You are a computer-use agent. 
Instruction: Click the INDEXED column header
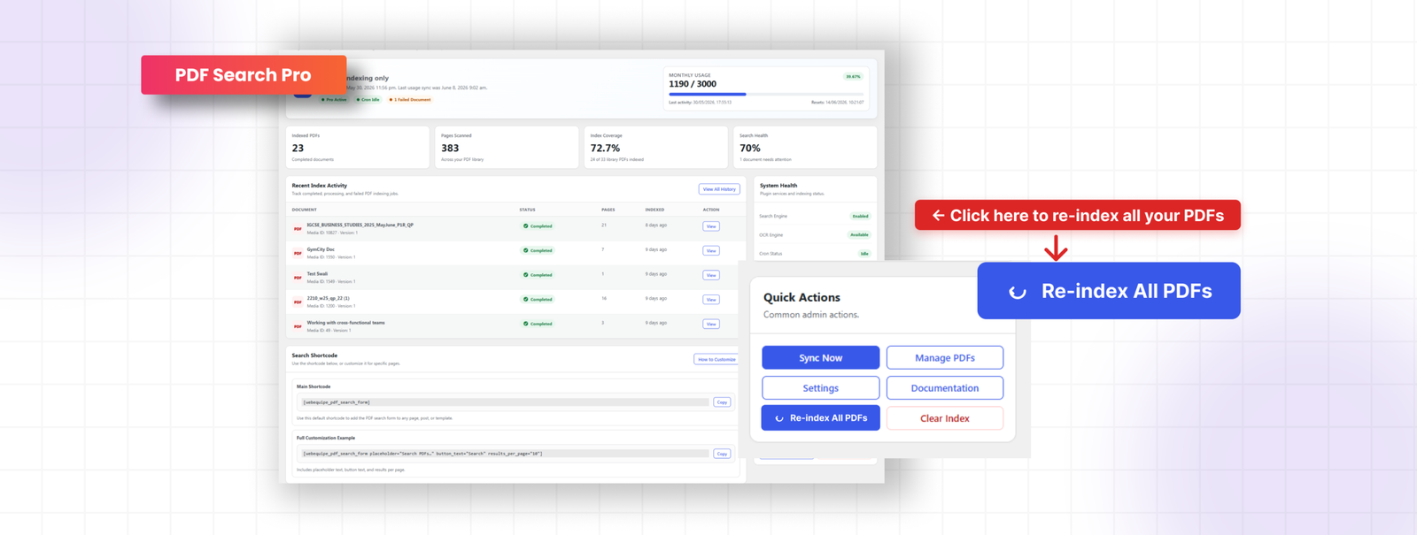click(x=654, y=210)
